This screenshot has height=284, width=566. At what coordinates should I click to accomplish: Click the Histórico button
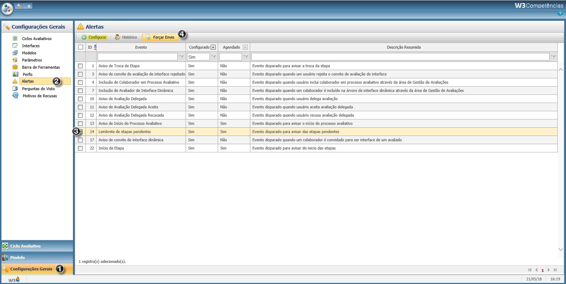[126, 37]
